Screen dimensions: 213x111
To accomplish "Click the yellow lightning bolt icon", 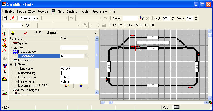I will (5, 45).
